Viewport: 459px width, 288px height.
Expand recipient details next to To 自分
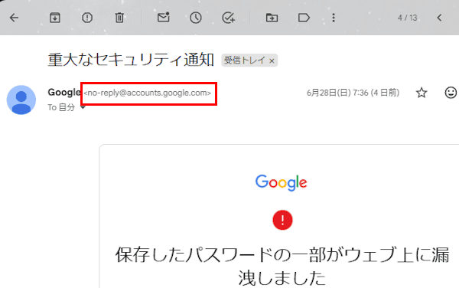click(83, 107)
